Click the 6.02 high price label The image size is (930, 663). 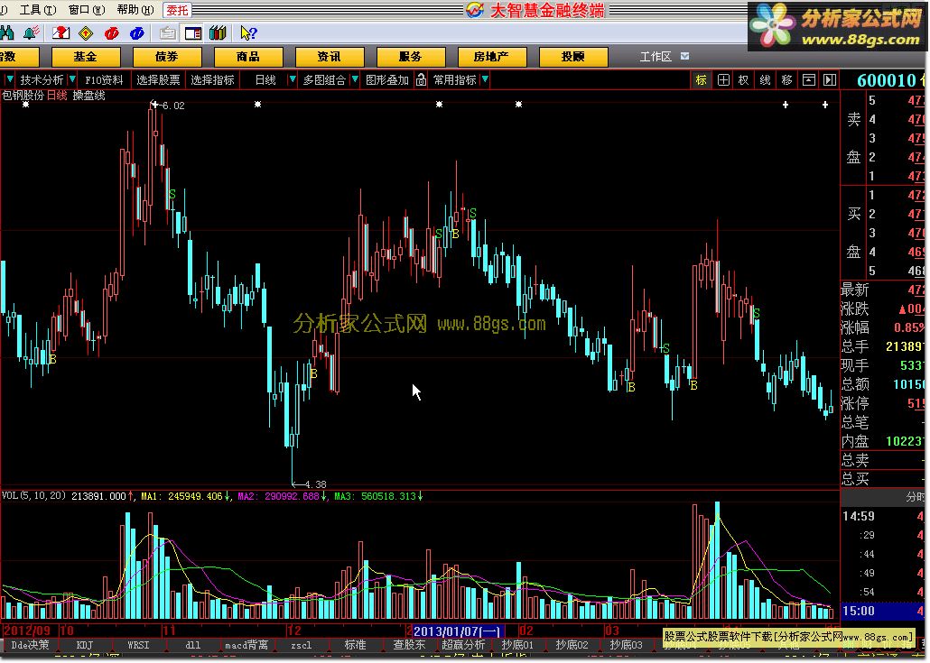(173, 106)
